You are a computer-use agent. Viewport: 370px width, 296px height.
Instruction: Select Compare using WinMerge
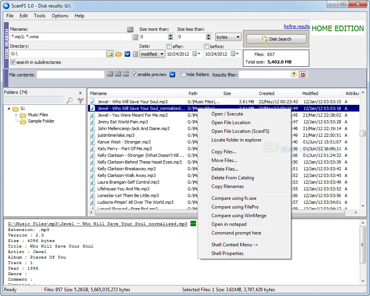click(244, 216)
